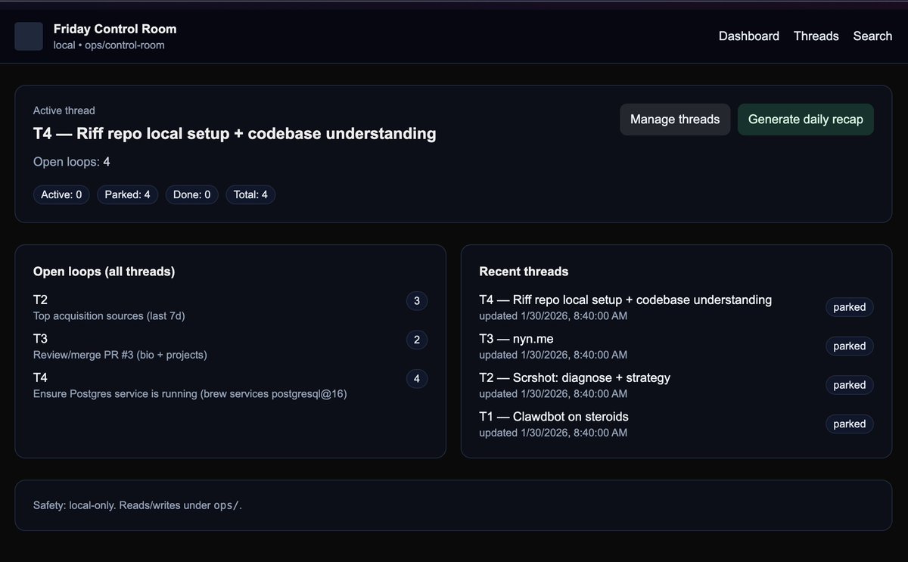
Task: Toggle parked badge on T1 Clawdbot on steroids
Action: [x=849, y=424]
